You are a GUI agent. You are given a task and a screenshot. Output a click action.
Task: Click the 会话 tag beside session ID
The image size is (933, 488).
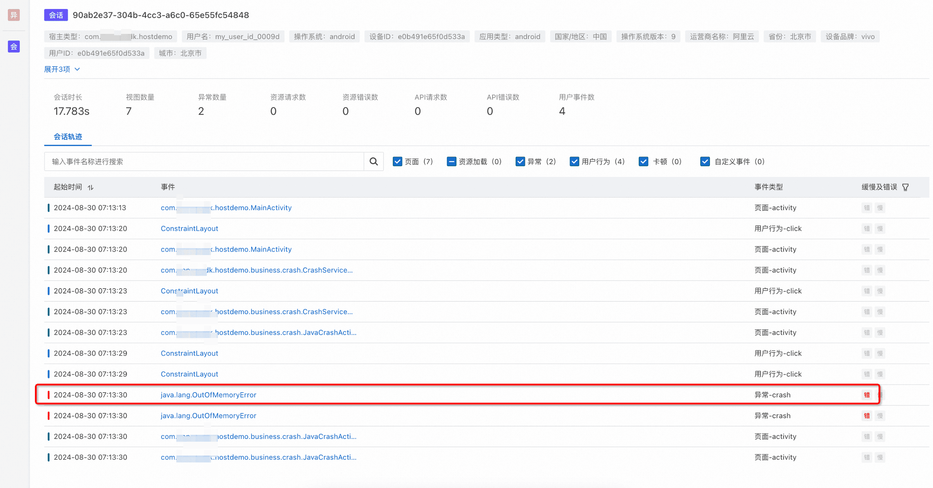click(x=56, y=15)
